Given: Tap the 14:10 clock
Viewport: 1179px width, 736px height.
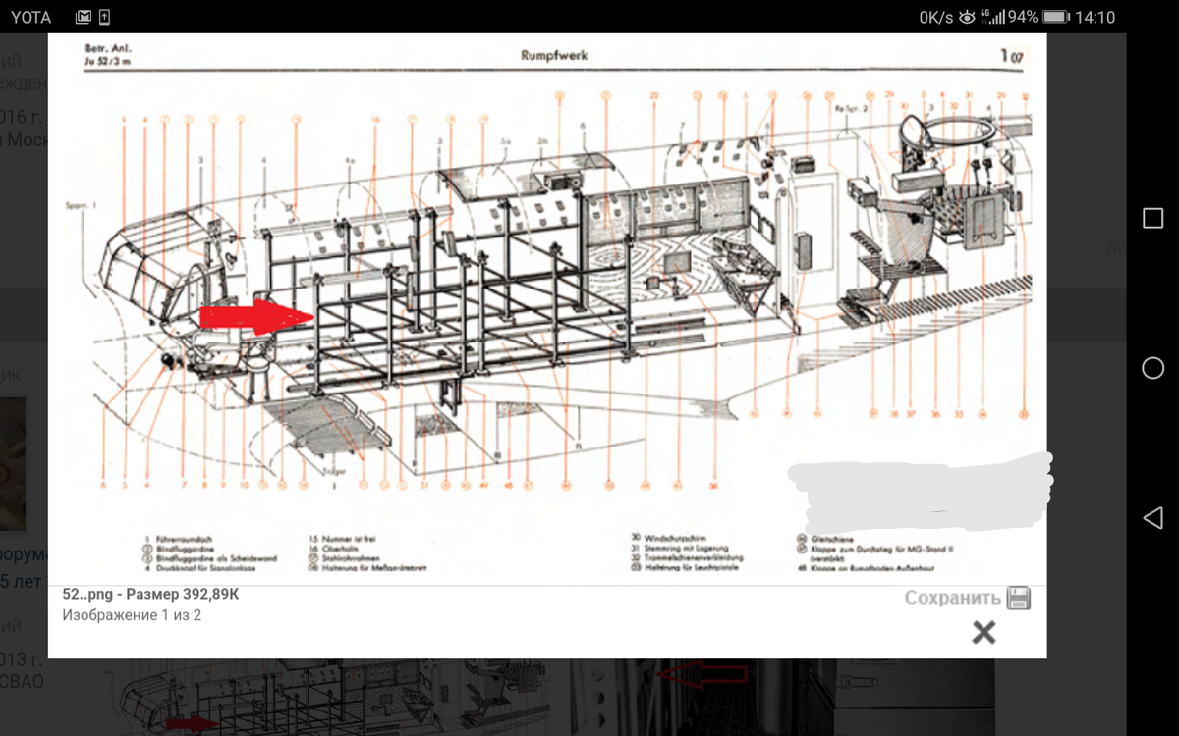Looking at the screenshot, I should click(1095, 17).
